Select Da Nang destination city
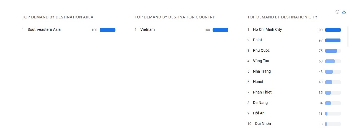Image resolution: width=364 pixels, height=140 pixels. point(260,103)
